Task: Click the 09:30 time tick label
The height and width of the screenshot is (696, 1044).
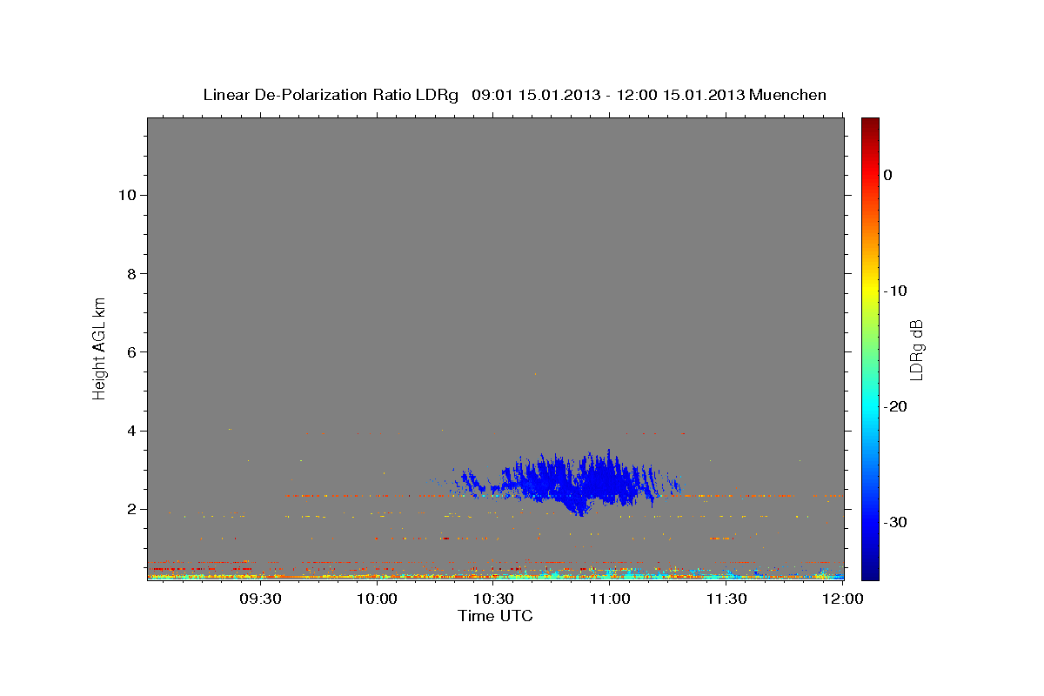Action: tap(260, 599)
